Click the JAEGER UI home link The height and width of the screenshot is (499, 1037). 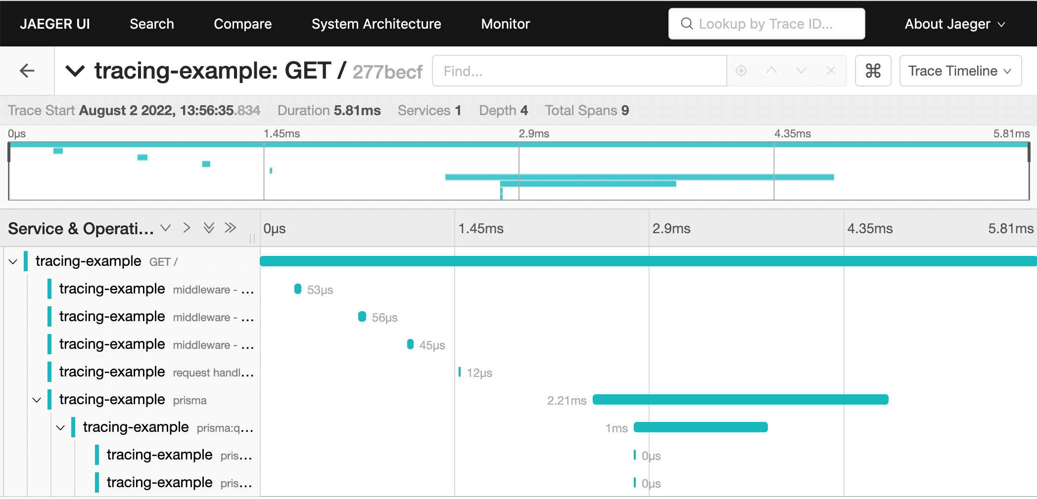55,24
